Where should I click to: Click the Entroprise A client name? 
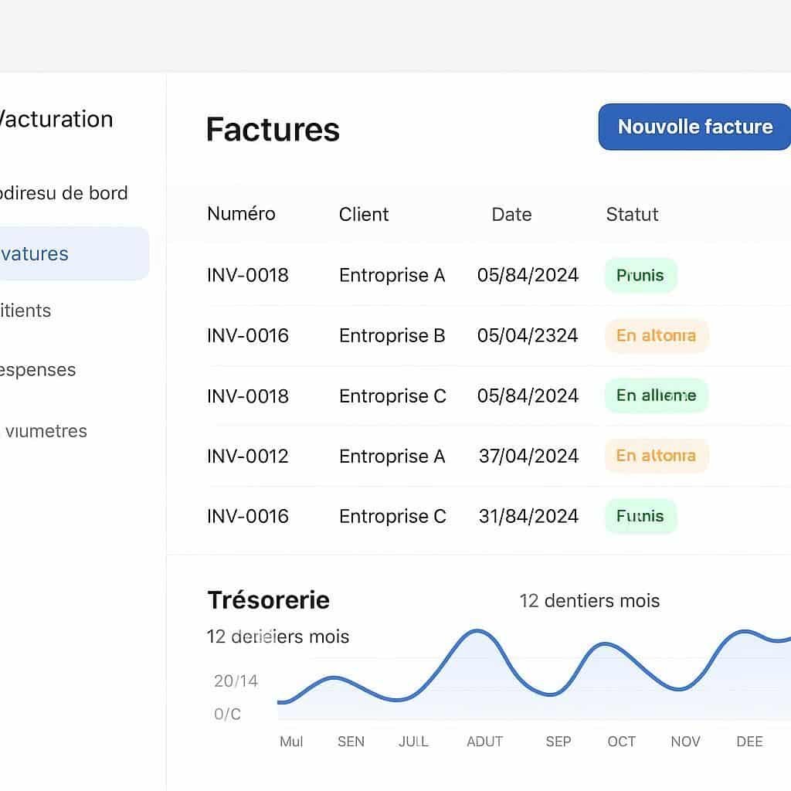coord(392,275)
